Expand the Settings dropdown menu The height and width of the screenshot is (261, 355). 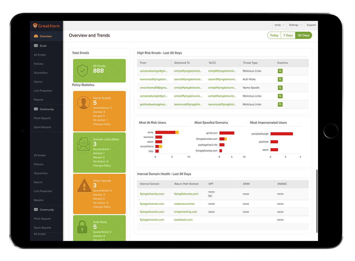[x=296, y=25]
